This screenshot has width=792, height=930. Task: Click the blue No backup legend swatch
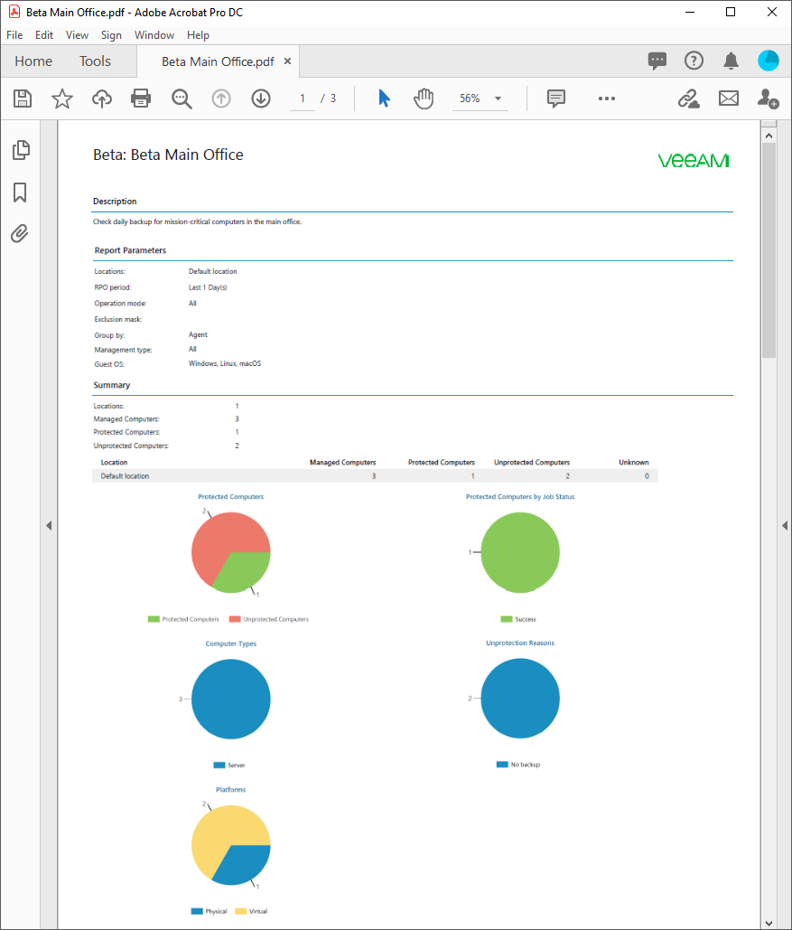click(502, 765)
